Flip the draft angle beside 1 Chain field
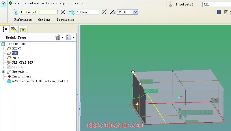The image size is (231, 131). (x=104, y=12)
